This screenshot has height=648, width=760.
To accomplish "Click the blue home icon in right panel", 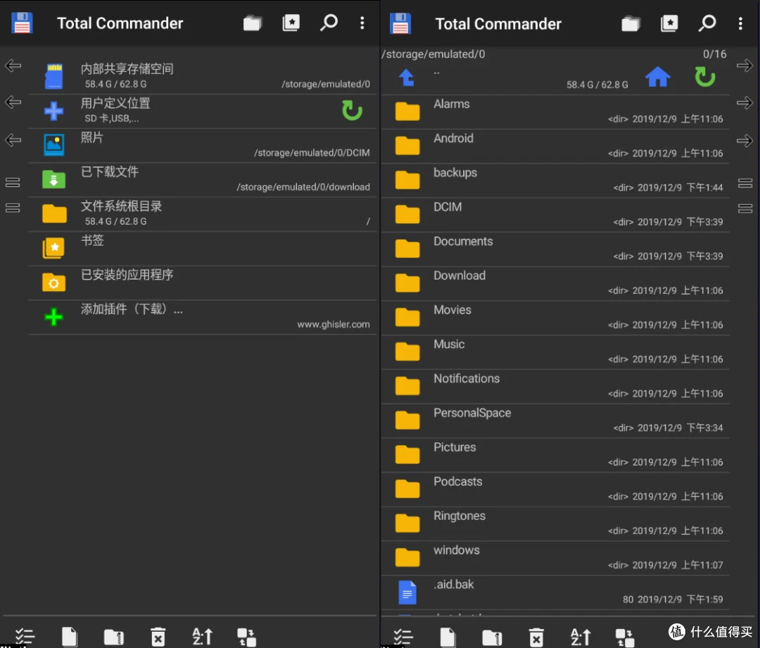I will pyautogui.click(x=658, y=77).
